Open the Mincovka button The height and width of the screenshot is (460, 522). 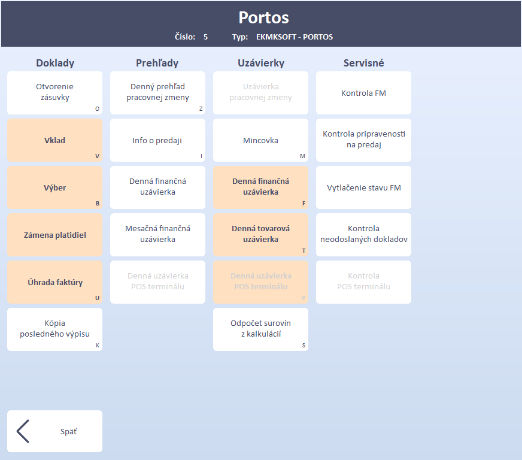tap(260, 140)
